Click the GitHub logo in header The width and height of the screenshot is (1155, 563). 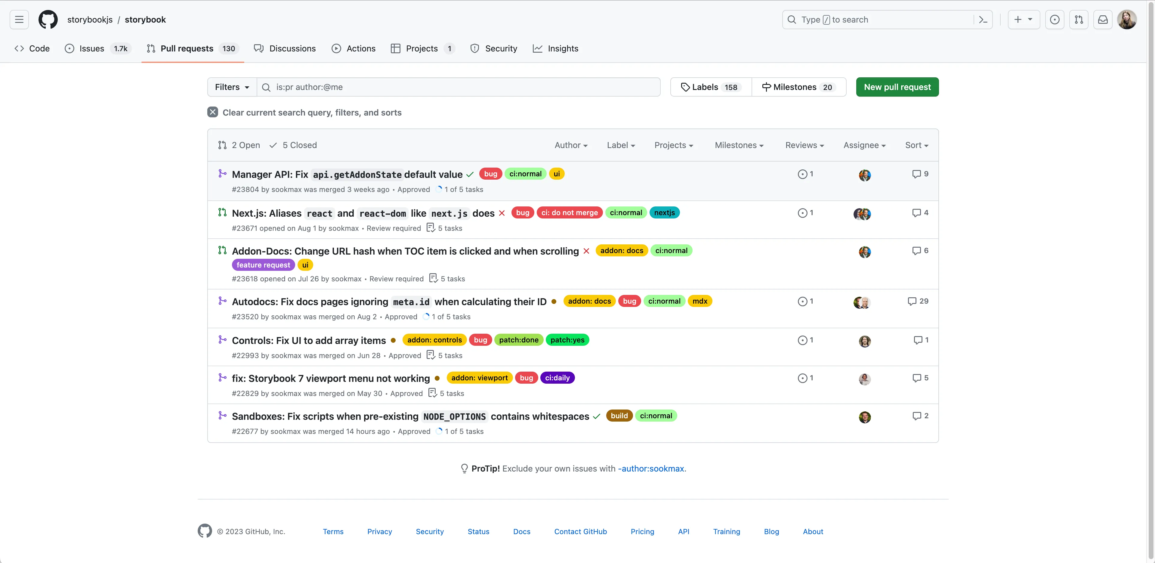(x=48, y=20)
